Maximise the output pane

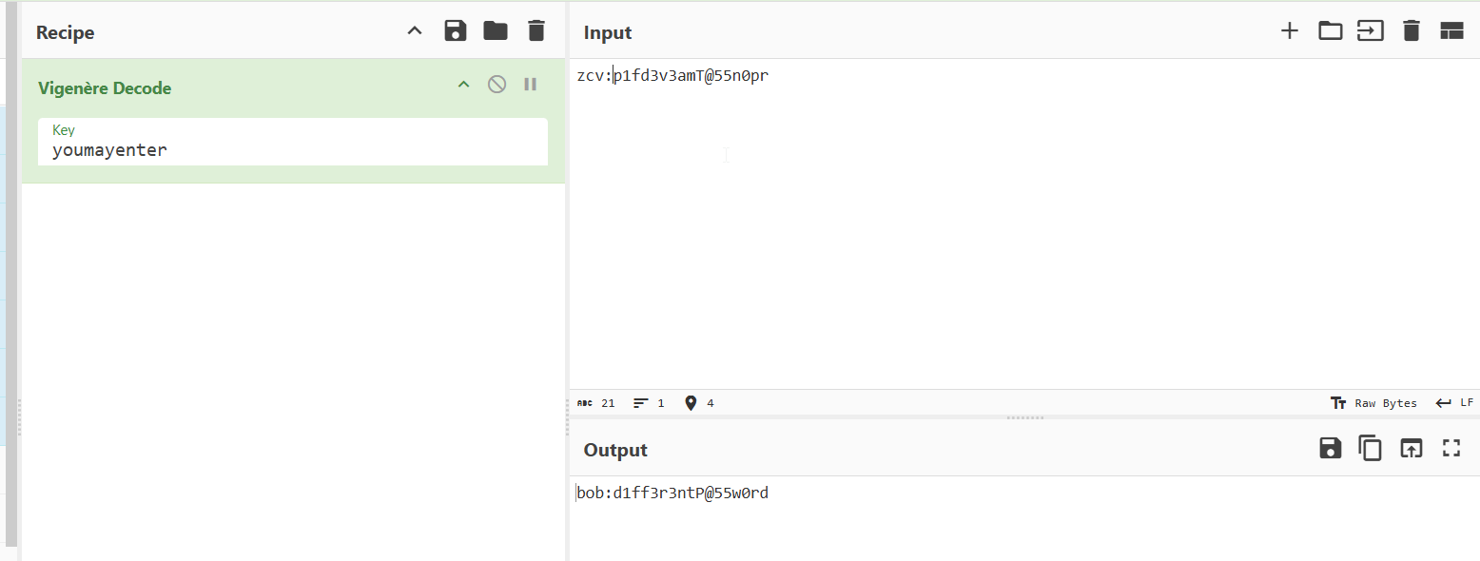1451,449
